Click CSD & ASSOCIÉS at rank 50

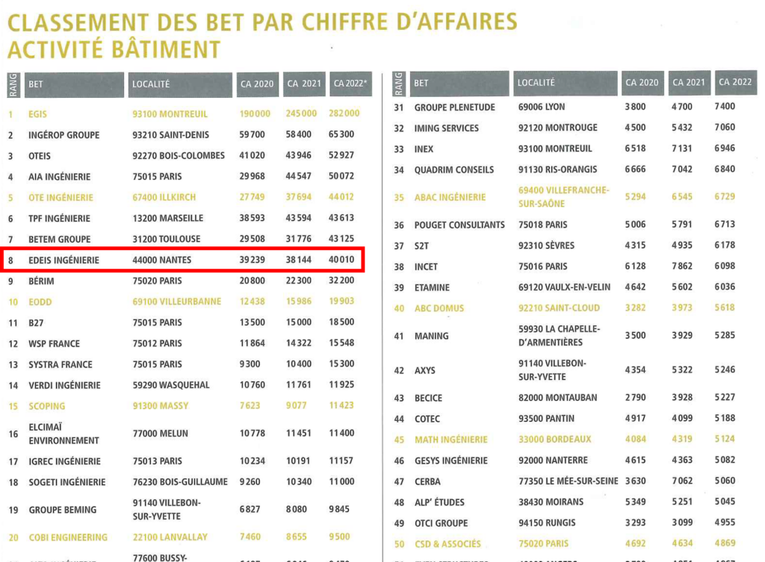[x=447, y=544]
